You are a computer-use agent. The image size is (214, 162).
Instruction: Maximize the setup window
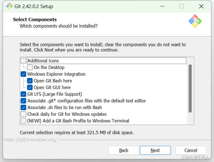pyautogui.click(x=181, y=6)
